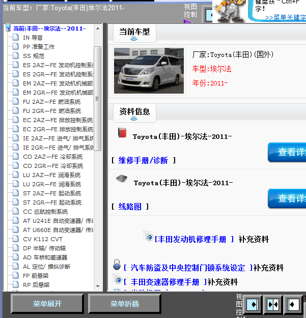
Task: Open AT U241E 自动变速器 entry
Action: (x=58, y=221)
